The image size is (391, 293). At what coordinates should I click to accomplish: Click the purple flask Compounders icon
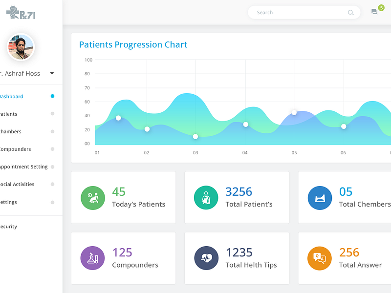[x=93, y=258]
